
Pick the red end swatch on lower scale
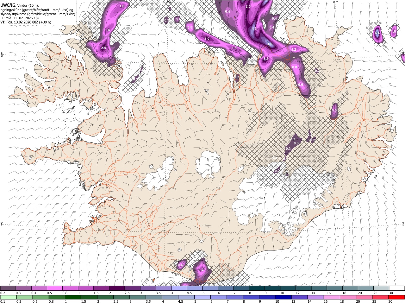(396, 297)
